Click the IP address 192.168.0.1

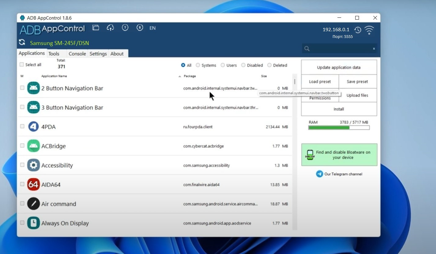coord(336,30)
